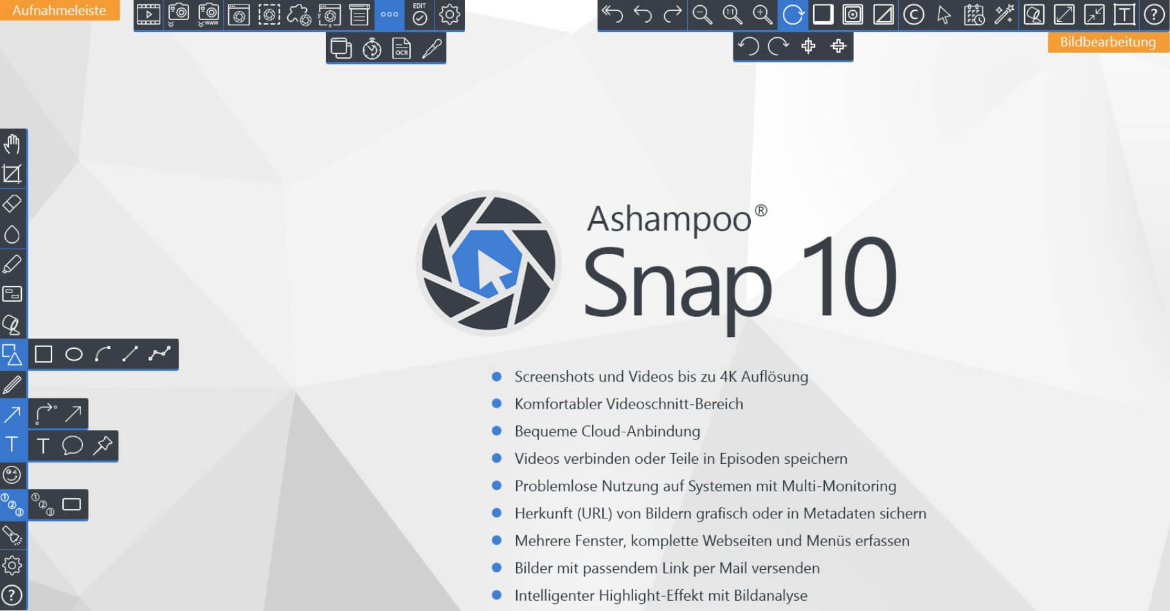The width and height of the screenshot is (1170, 611).
Task: Flip the image with the tall cross icon
Action: click(x=809, y=46)
